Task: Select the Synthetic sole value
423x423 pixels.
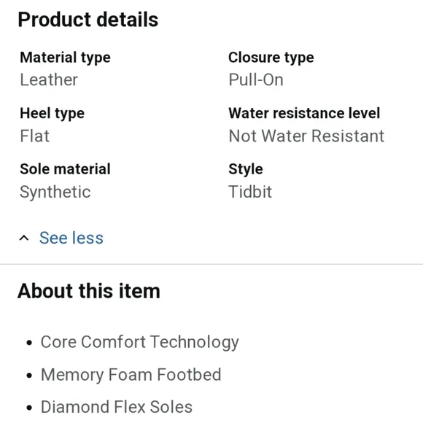Action: pos(55,193)
